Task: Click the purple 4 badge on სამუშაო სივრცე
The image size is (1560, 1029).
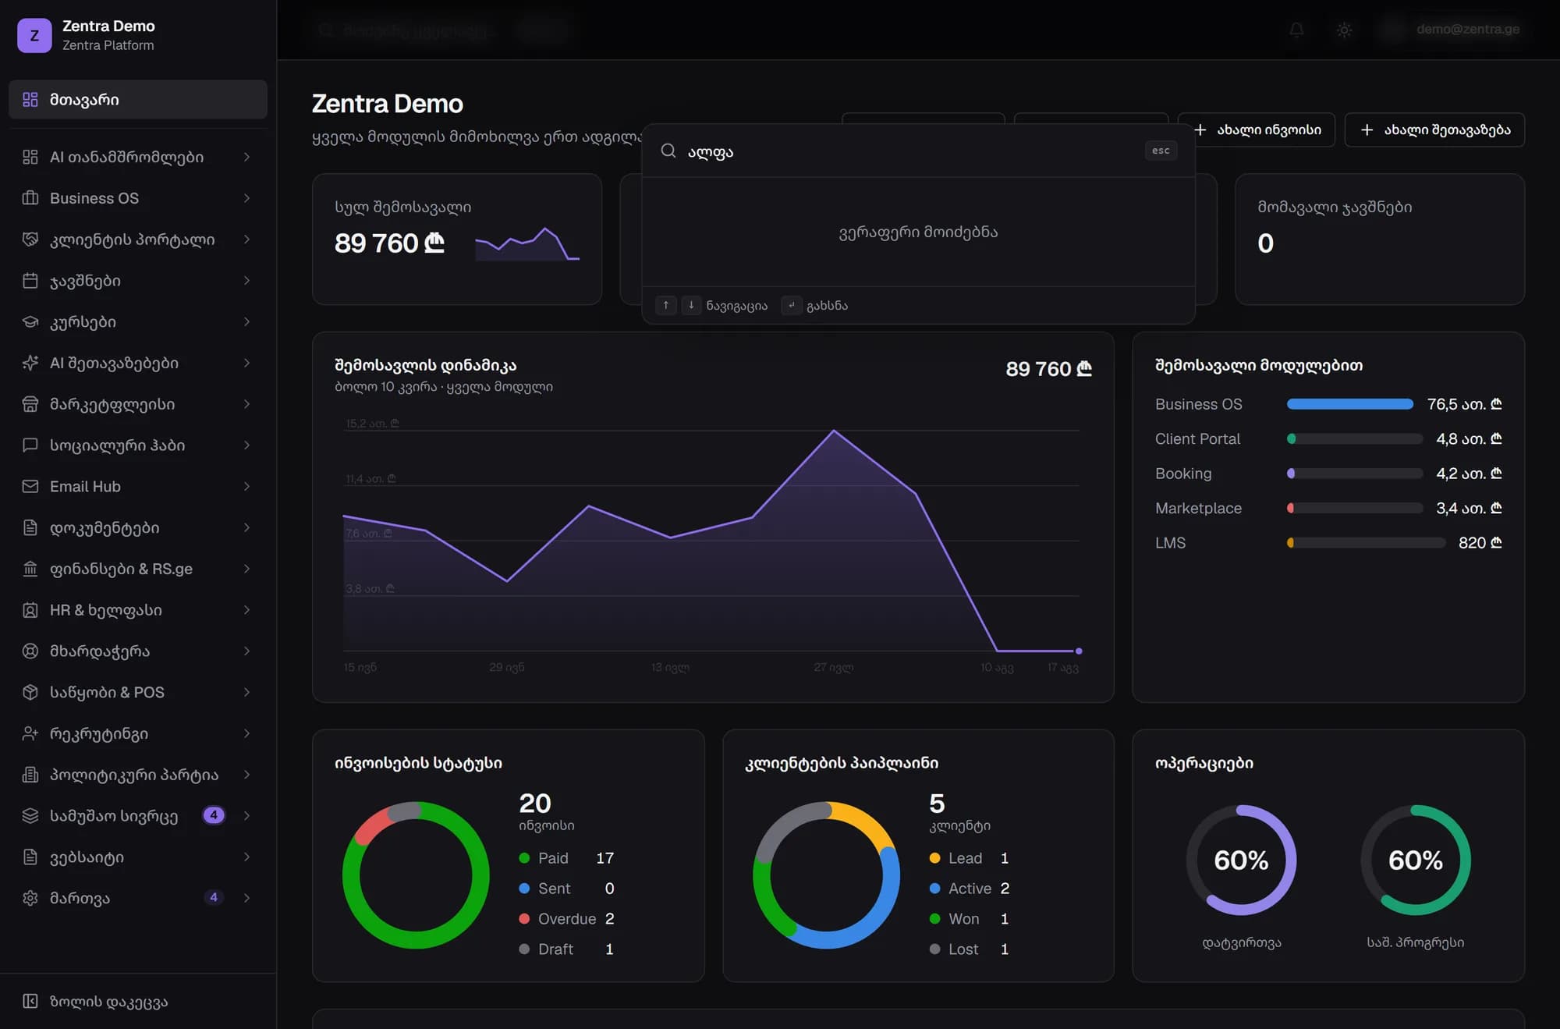Action: (x=214, y=815)
